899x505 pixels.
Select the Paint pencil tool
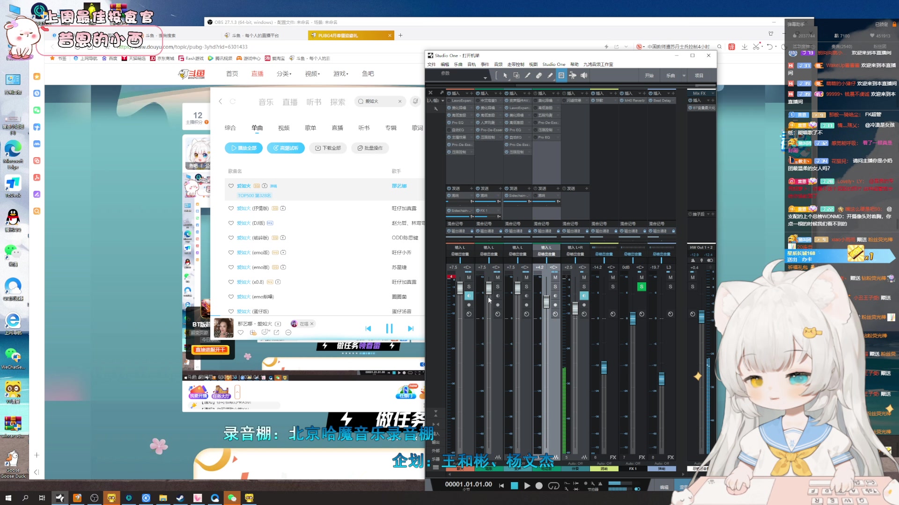tap(550, 75)
